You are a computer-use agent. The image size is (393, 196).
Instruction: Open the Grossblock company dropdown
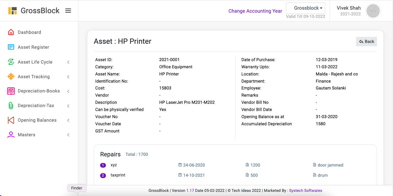[x=305, y=8]
